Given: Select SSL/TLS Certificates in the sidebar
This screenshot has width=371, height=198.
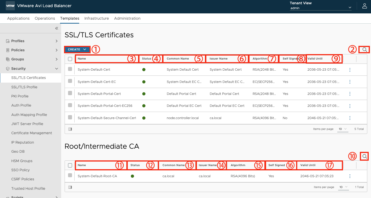Looking at the screenshot, I should [x=29, y=78].
